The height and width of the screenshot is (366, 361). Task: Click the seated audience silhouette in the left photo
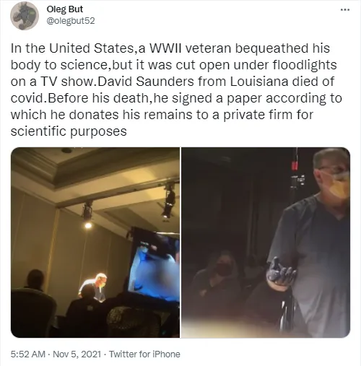click(x=34, y=303)
